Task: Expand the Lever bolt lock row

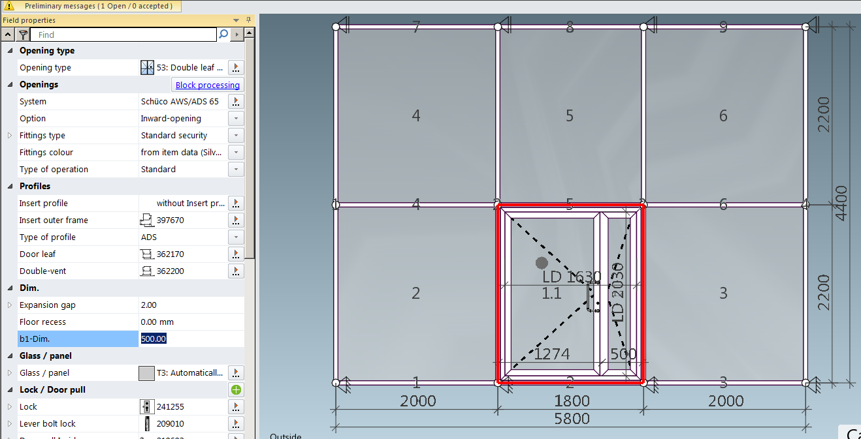Action: pyautogui.click(x=9, y=424)
